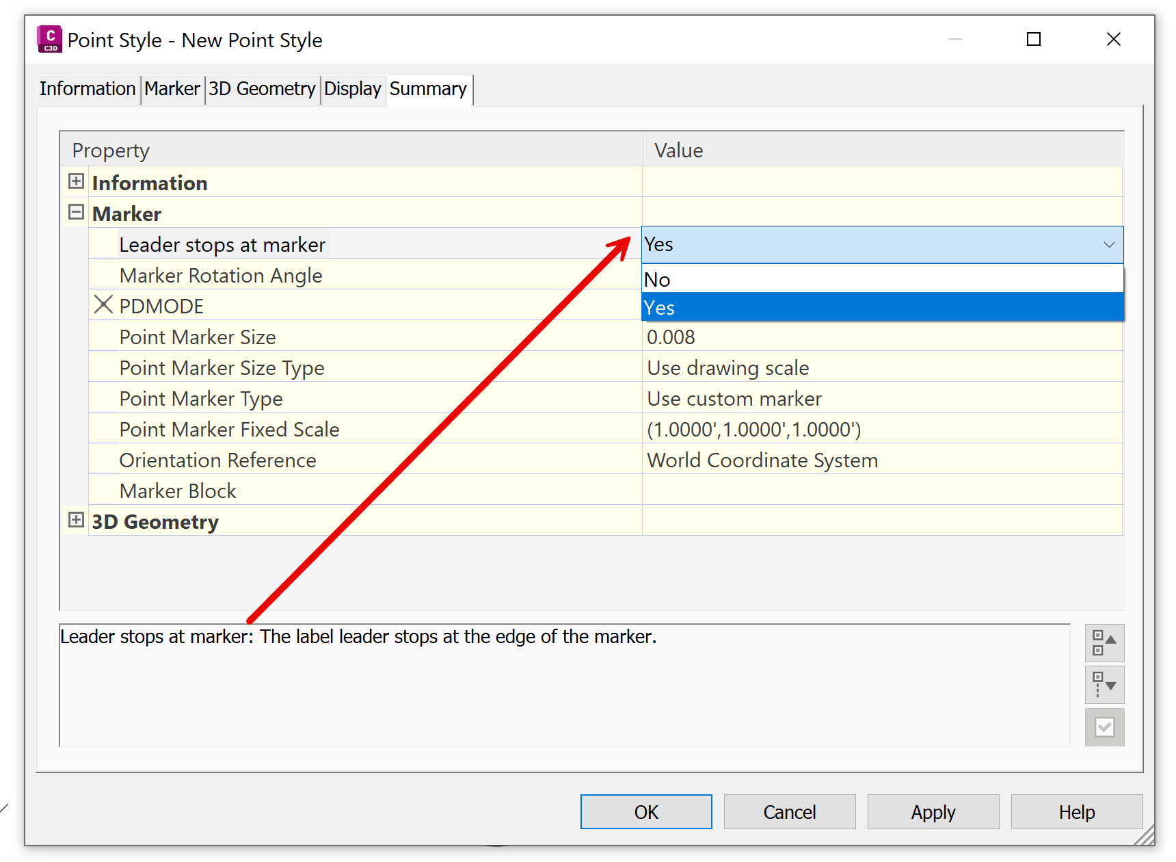Open the Display tab
The height and width of the screenshot is (862, 1176).
pyautogui.click(x=352, y=89)
